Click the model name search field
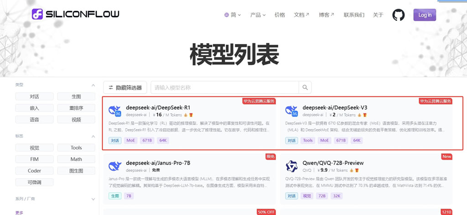 click(225, 88)
